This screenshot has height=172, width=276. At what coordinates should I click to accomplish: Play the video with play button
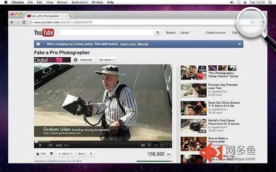point(41,145)
